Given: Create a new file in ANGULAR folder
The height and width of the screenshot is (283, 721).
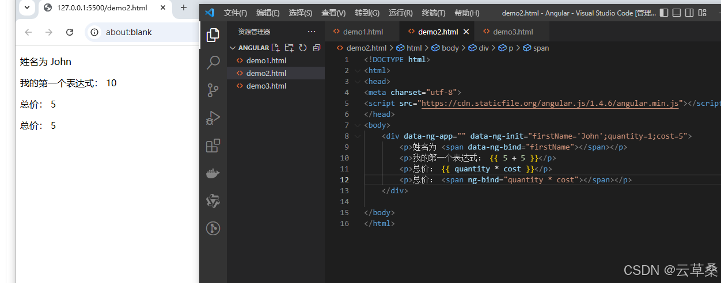Looking at the screenshot, I should tap(276, 48).
